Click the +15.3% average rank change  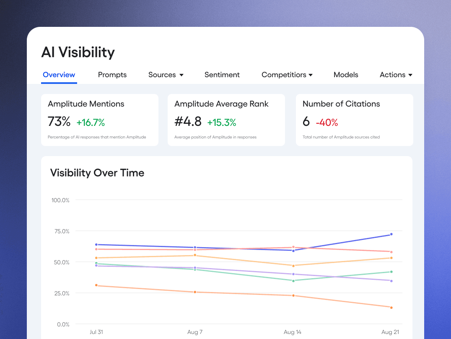[222, 123]
